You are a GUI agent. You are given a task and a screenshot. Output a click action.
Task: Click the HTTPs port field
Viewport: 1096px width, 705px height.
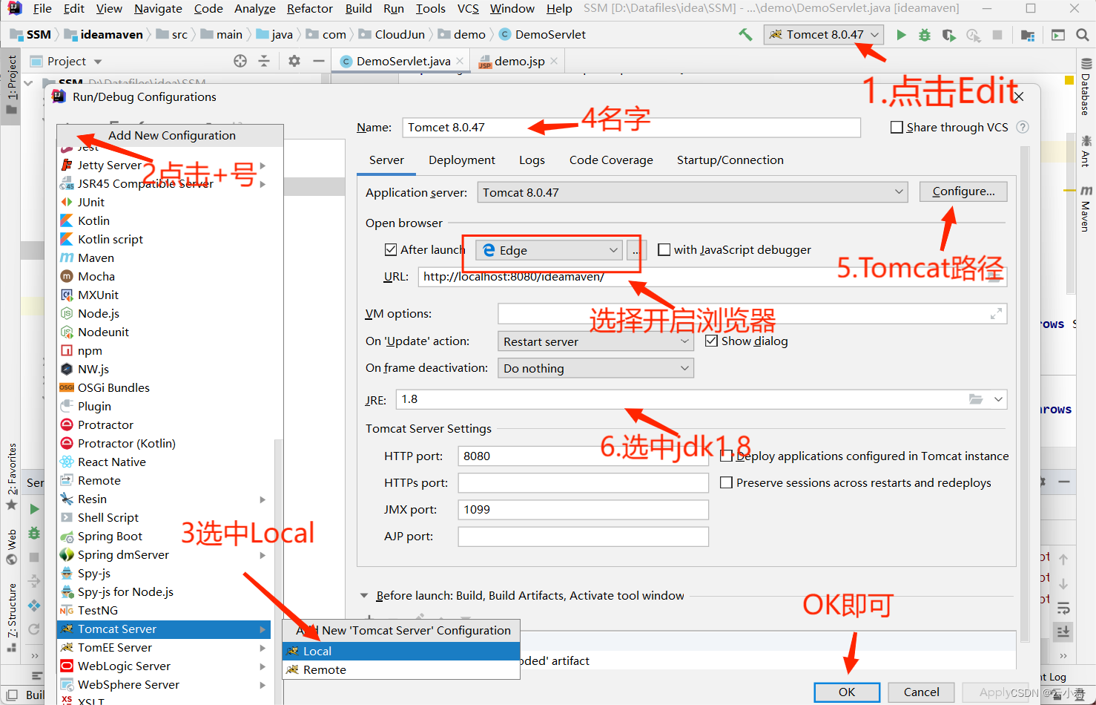pyautogui.click(x=583, y=482)
